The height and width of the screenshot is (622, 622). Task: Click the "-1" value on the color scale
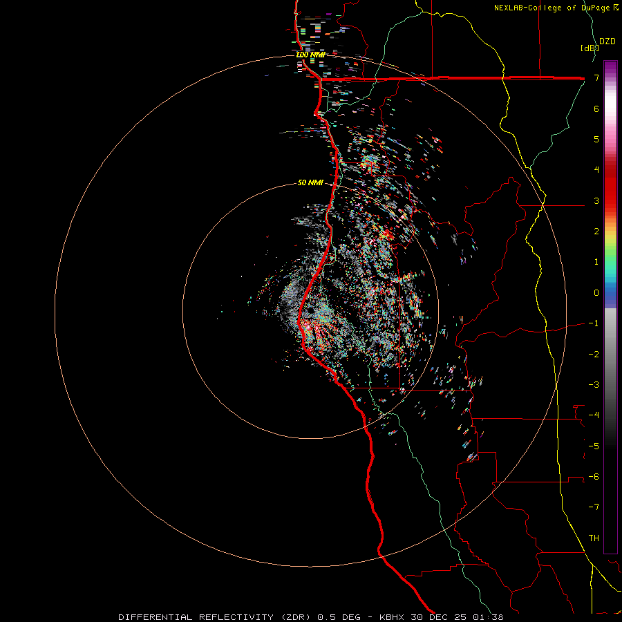point(594,323)
